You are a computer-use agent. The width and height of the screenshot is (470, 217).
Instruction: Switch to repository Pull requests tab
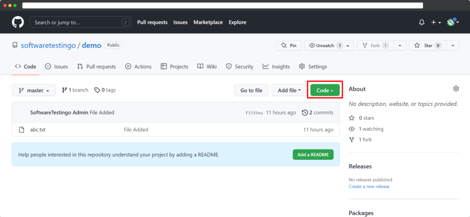click(96, 66)
